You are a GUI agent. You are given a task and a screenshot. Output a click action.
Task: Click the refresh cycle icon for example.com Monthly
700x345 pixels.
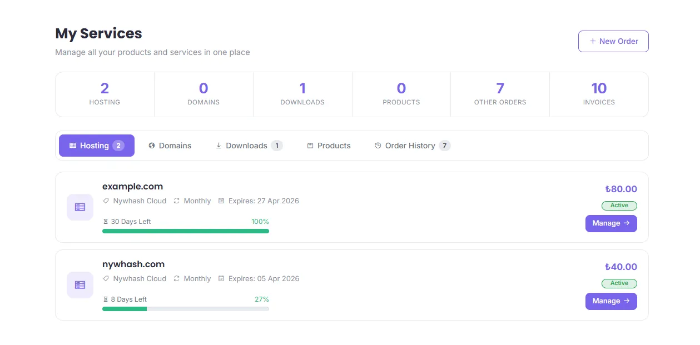pyautogui.click(x=177, y=201)
